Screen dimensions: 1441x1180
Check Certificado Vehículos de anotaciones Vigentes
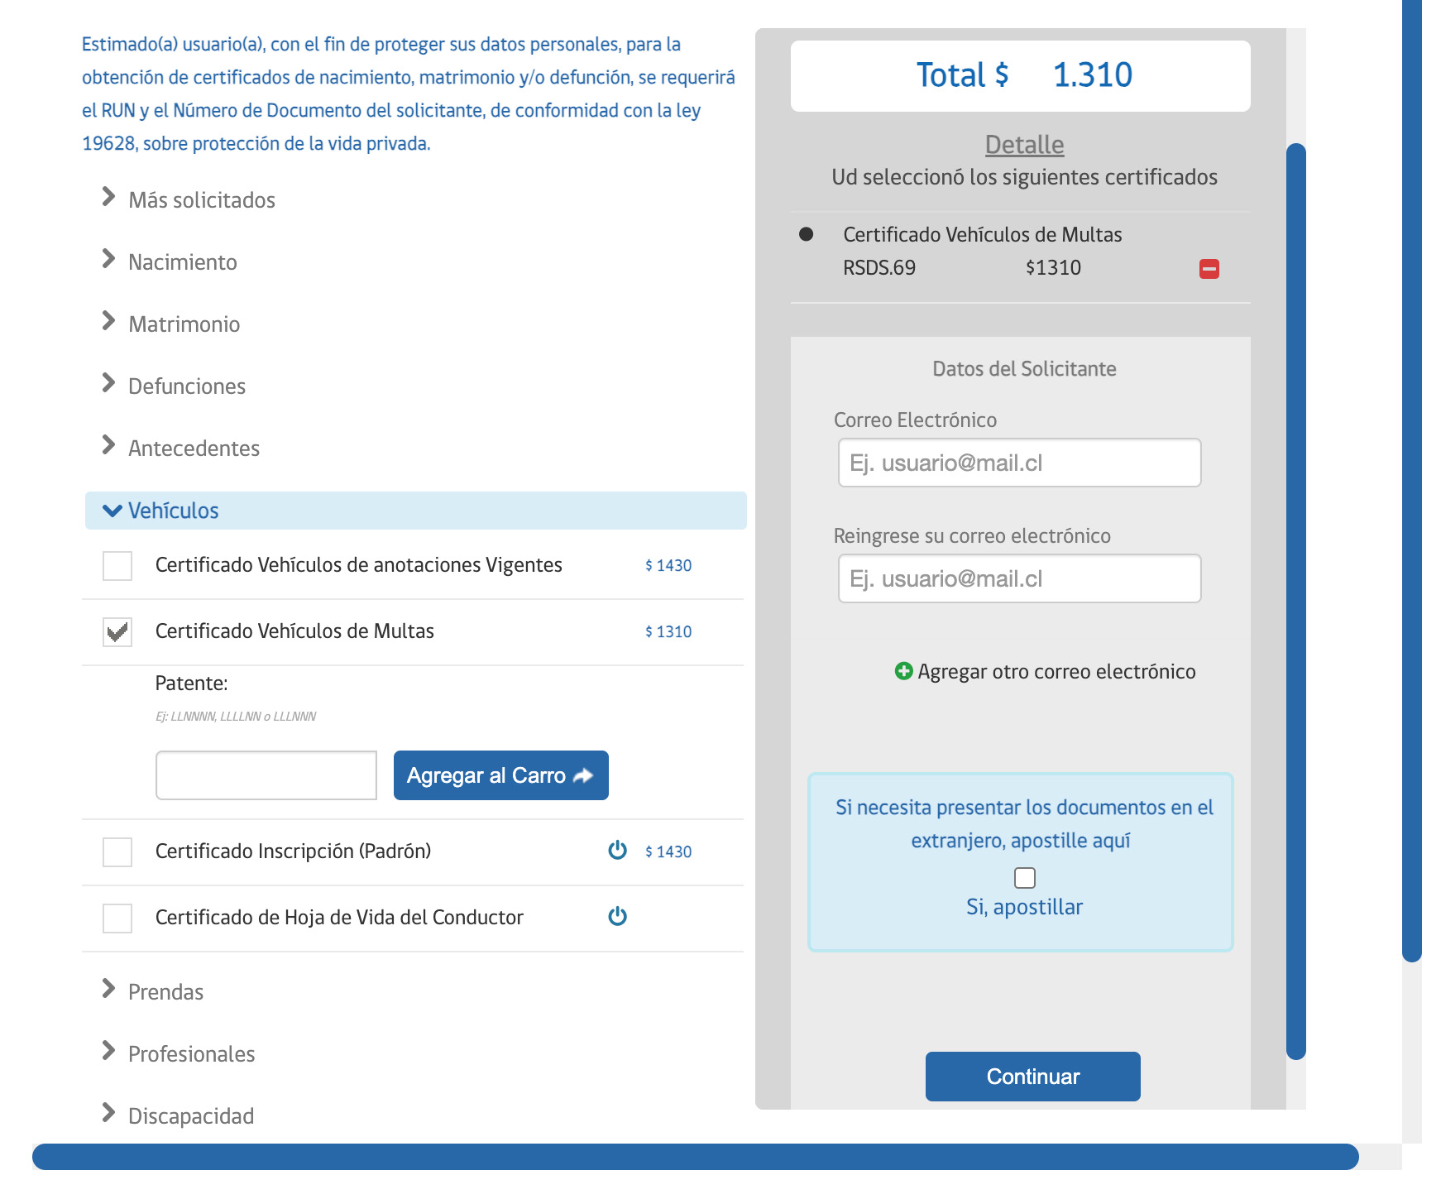[117, 566]
